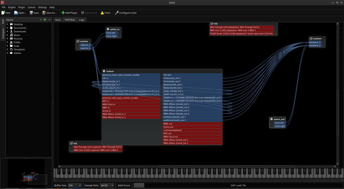Click ardour MIDI Clock in port

(x=131, y=104)
